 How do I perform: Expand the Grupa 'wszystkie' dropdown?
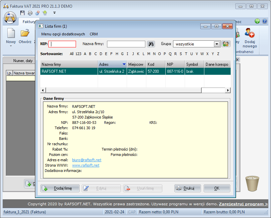pos(217,44)
